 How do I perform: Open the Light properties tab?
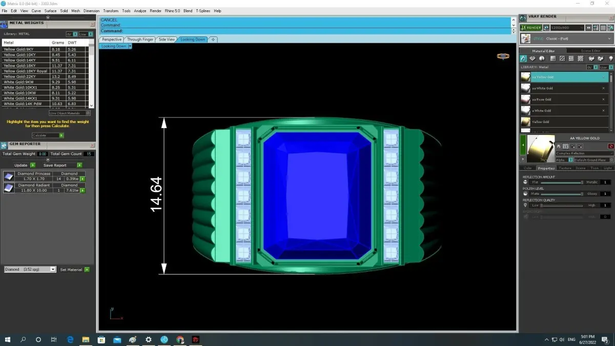[x=608, y=168]
